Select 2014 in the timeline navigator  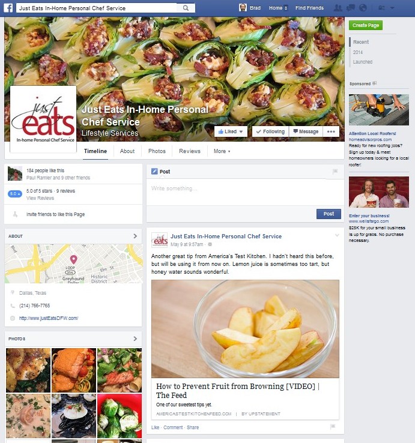click(357, 52)
